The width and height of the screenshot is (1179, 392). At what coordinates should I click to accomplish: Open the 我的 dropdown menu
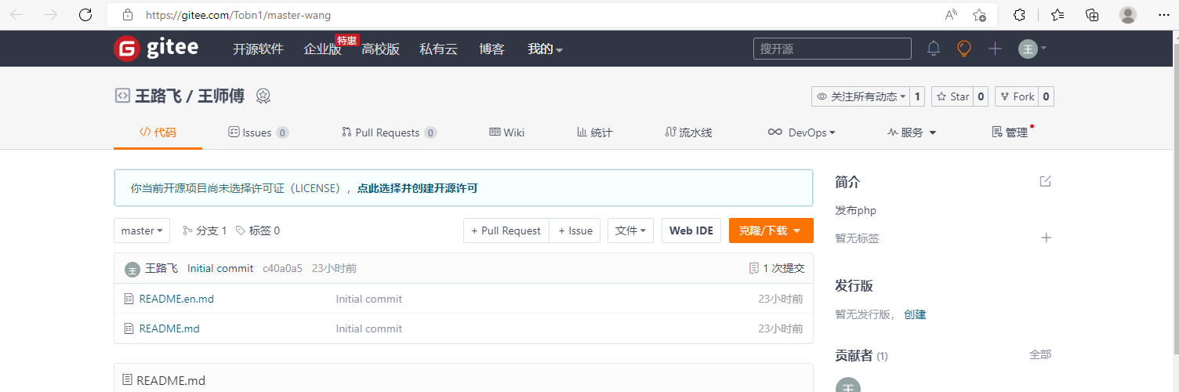coord(545,49)
